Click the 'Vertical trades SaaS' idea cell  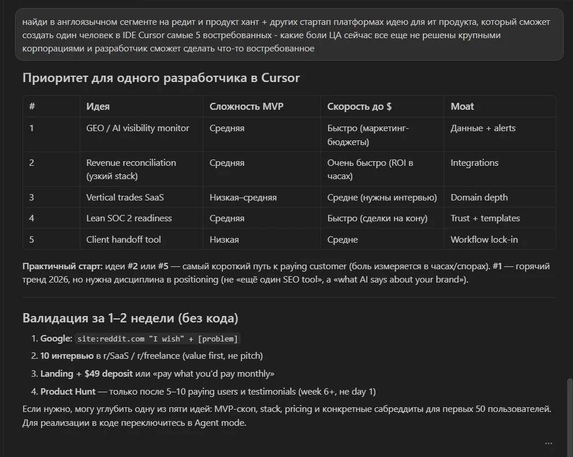click(x=141, y=198)
